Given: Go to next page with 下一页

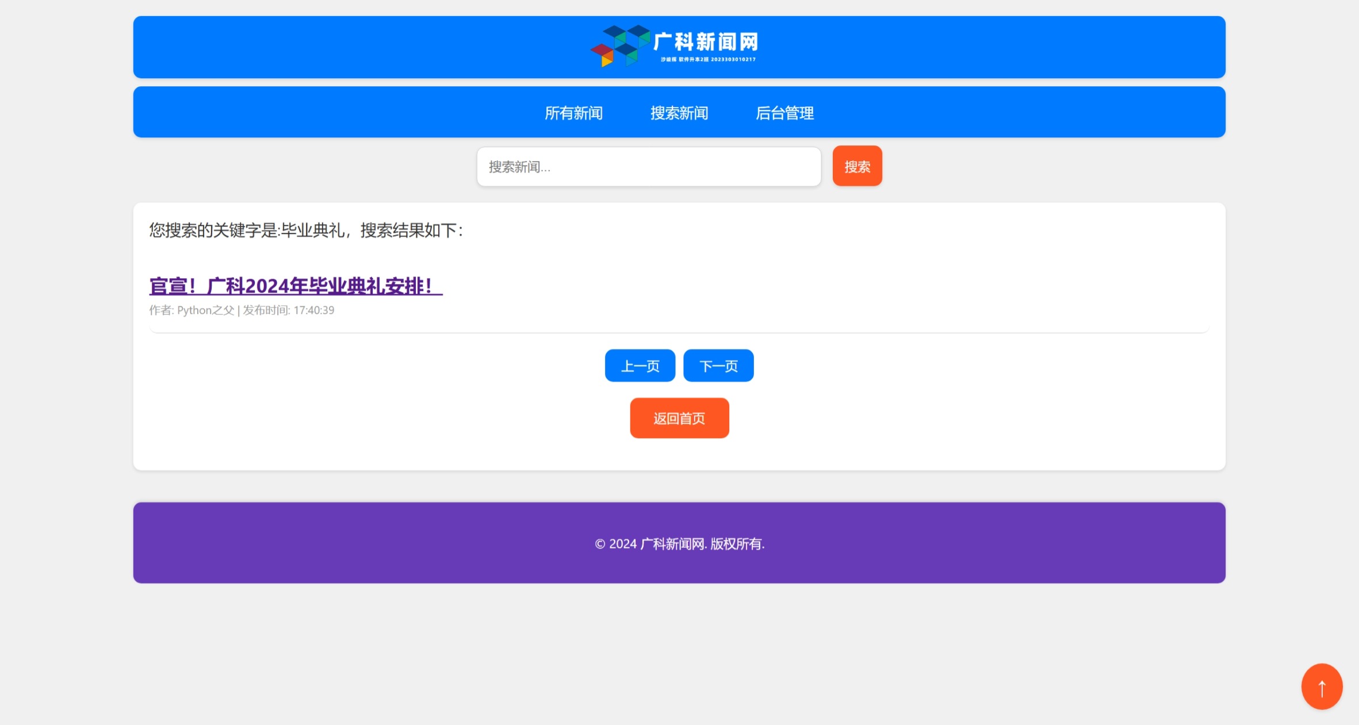Looking at the screenshot, I should click(718, 366).
